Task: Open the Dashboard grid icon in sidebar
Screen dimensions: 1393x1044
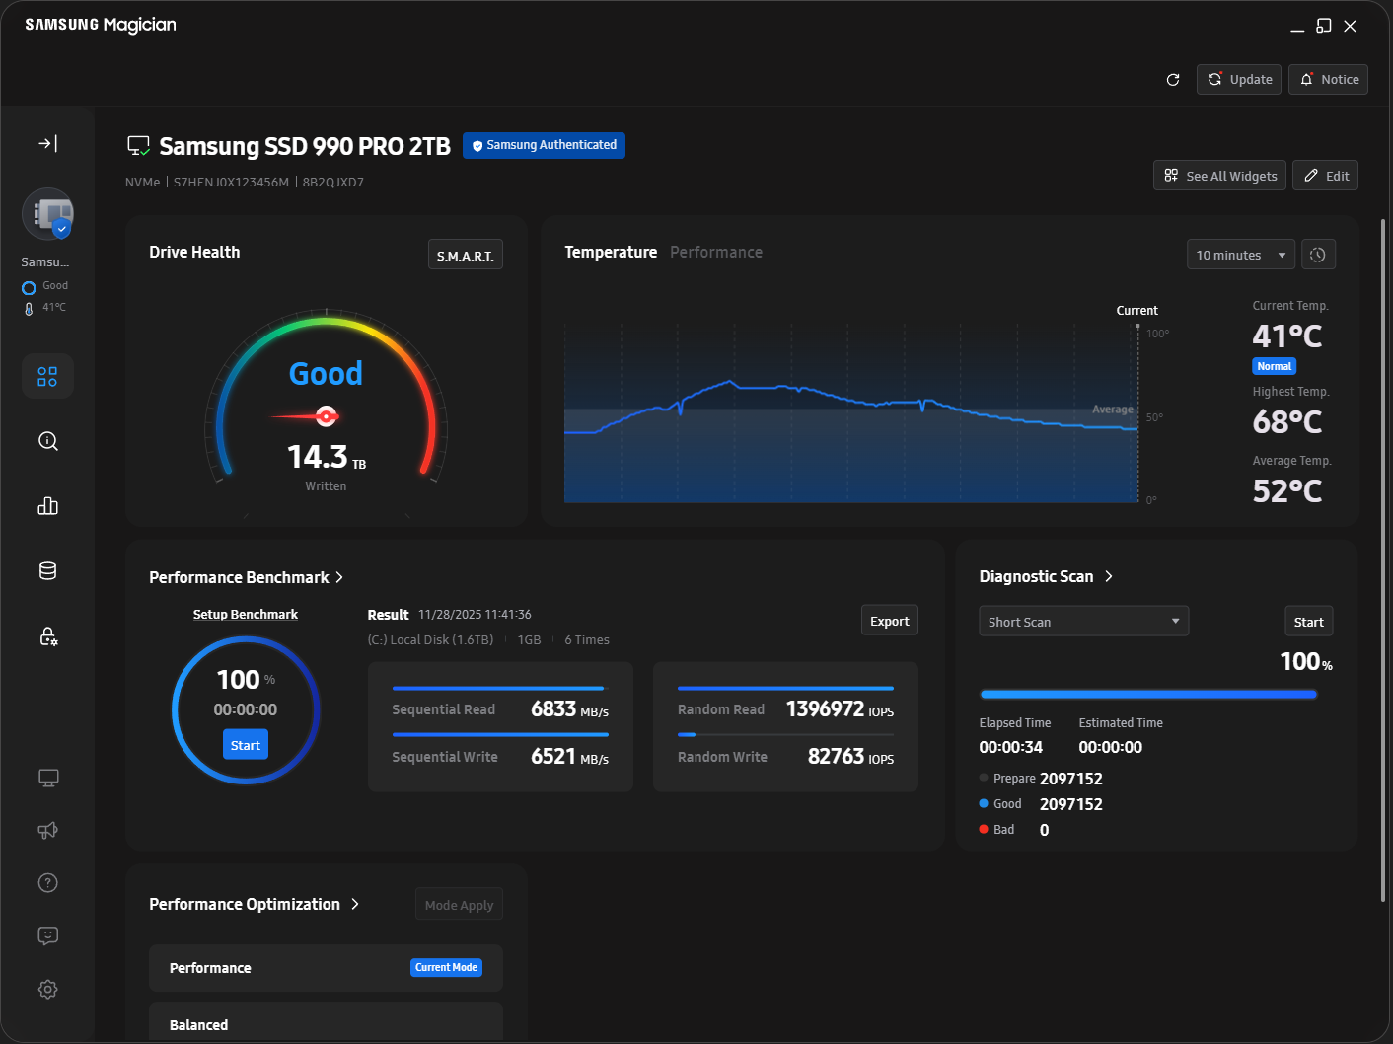Action: (x=47, y=376)
